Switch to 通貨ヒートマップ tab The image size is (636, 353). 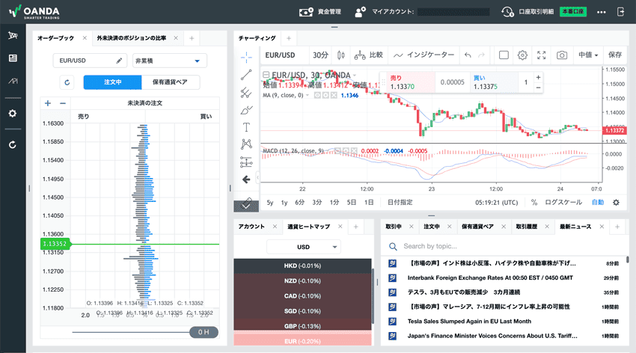click(x=309, y=227)
